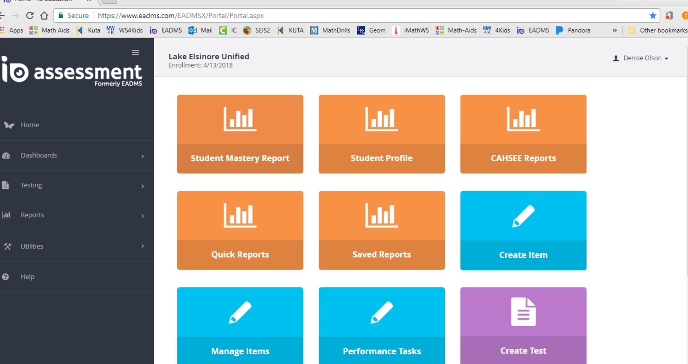Go to Home in sidebar
This screenshot has width=688, height=364.
30,125
